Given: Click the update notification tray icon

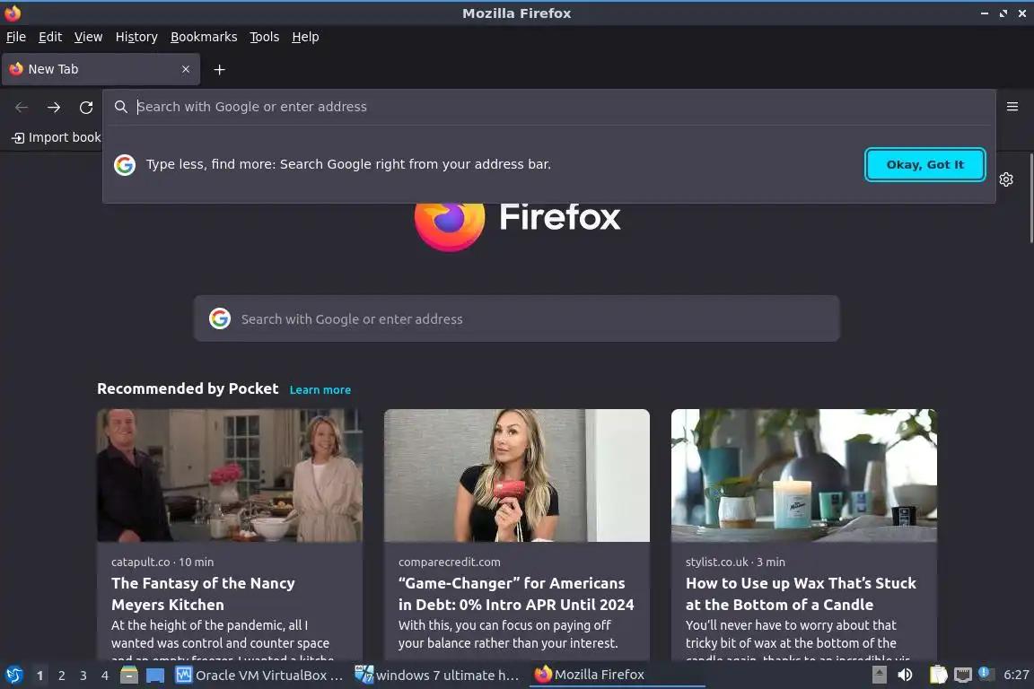Looking at the screenshot, I should pyautogui.click(x=985, y=673).
